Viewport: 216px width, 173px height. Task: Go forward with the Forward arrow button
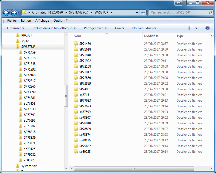pos(14,12)
